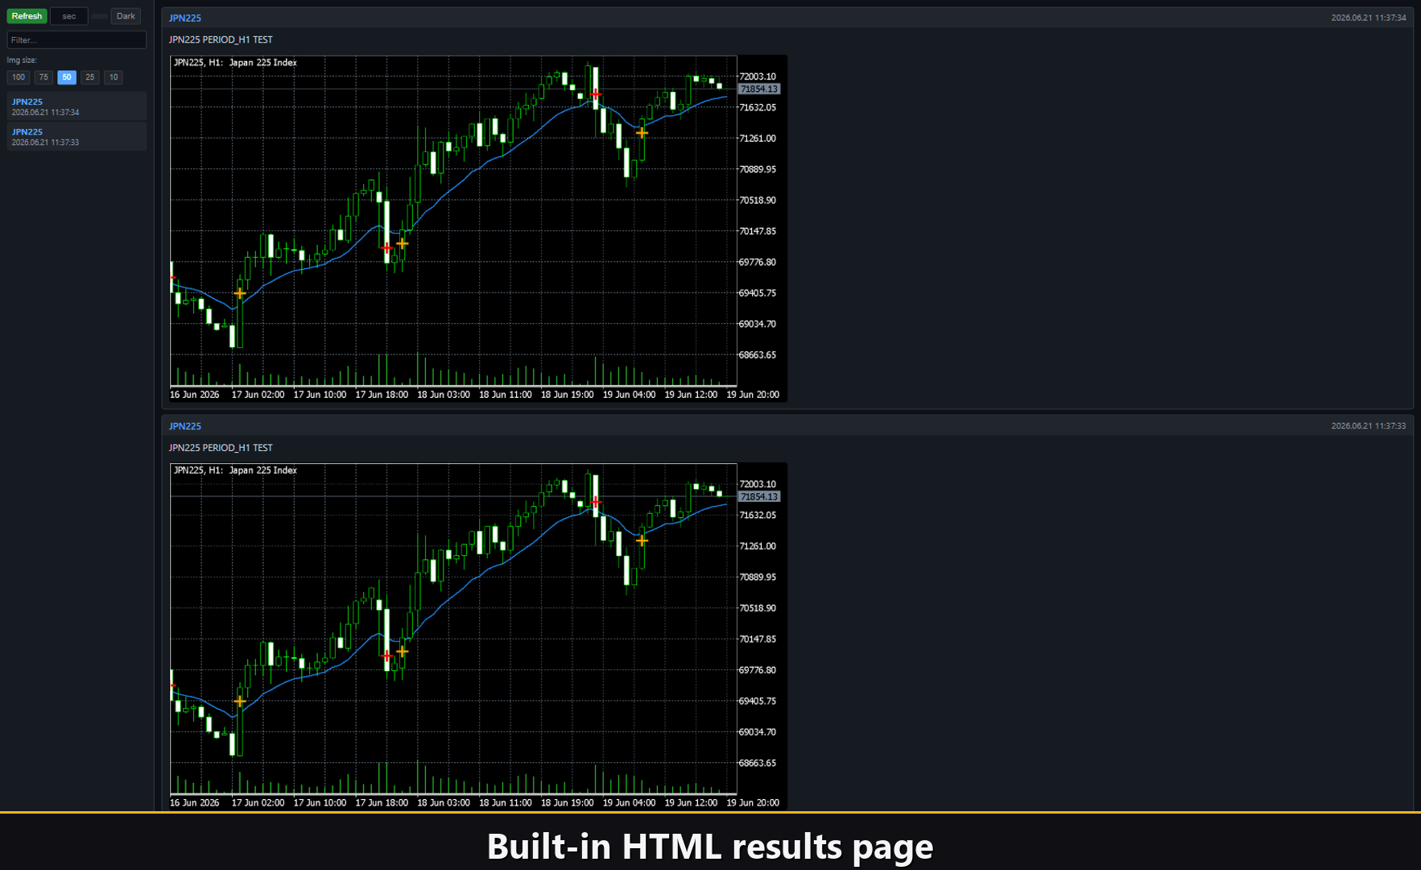Click the green Refresh button
The width and height of the screenshot is (1421, 870).
(x=27, y=16)
